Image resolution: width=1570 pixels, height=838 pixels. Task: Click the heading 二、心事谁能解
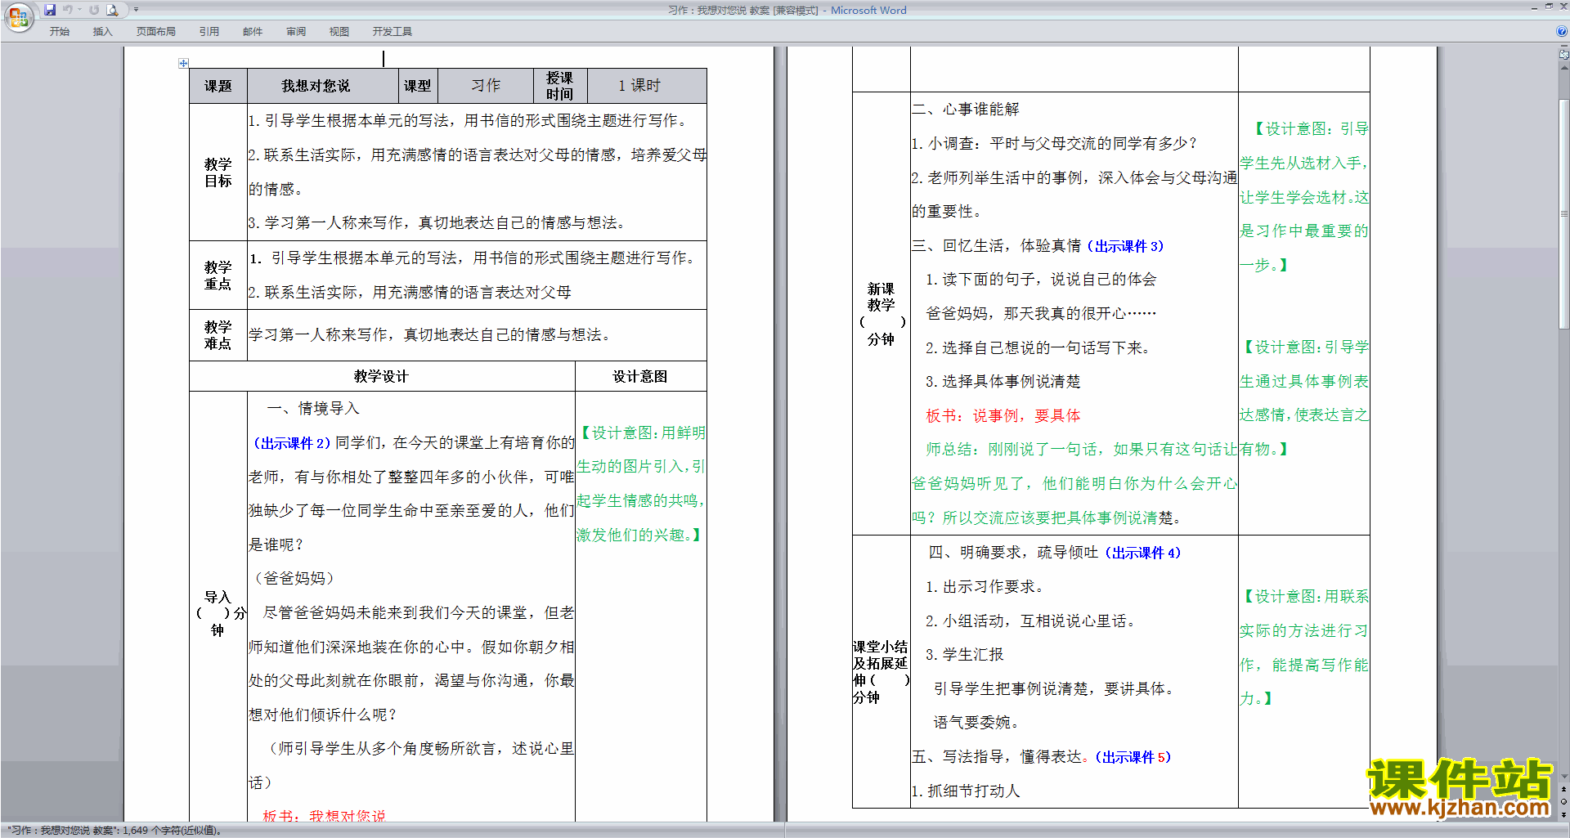point(966,109)
